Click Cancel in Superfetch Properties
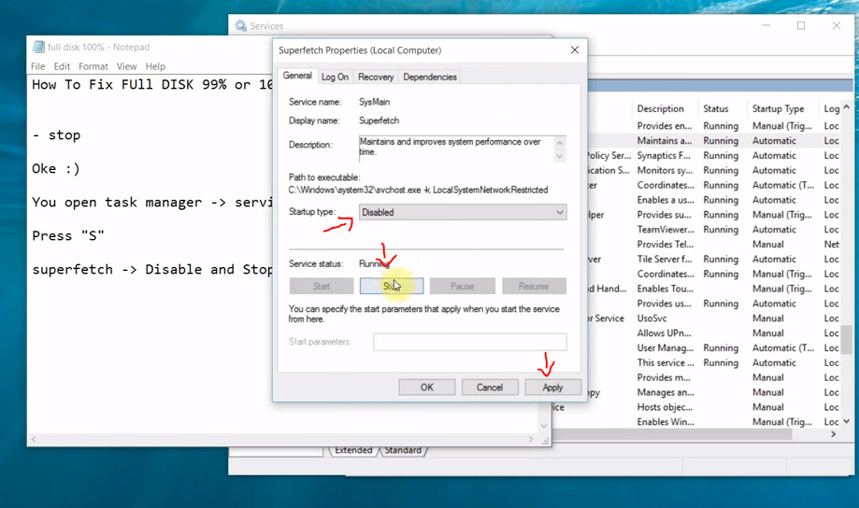 (490, 388)
